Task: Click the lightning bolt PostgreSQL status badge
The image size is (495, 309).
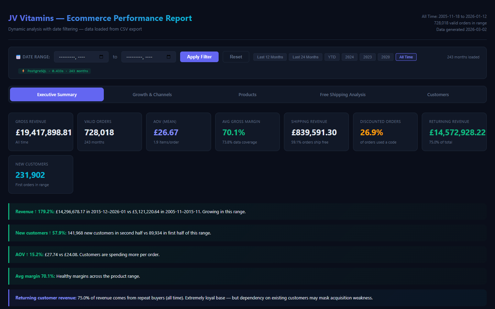Action: pos(55,71)
